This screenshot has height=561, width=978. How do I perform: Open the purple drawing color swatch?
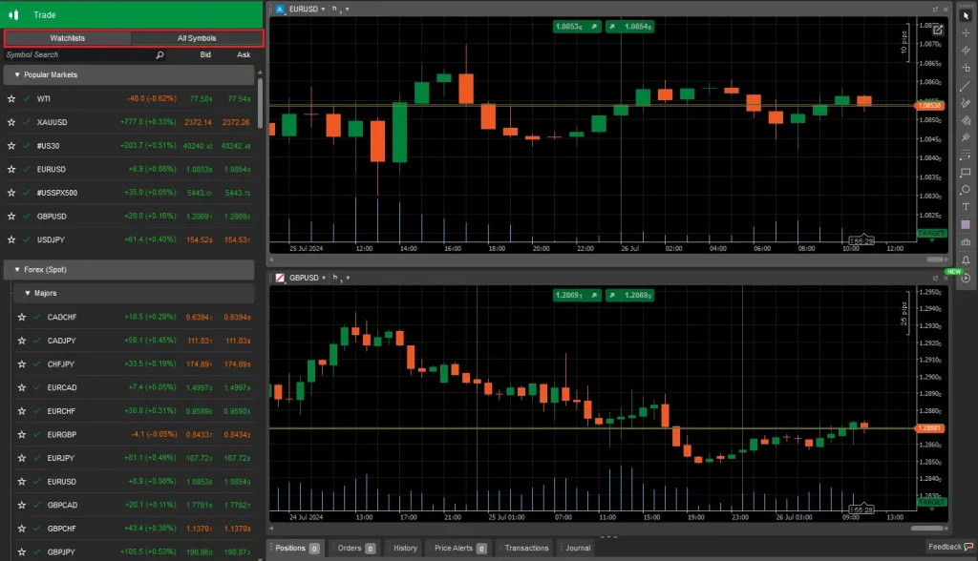tap(966, 224)
